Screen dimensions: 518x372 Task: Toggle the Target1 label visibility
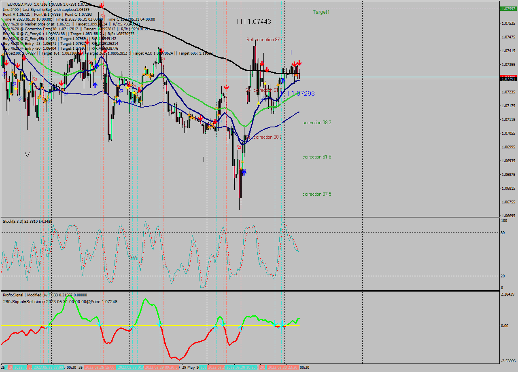click(x=322, y=12)
